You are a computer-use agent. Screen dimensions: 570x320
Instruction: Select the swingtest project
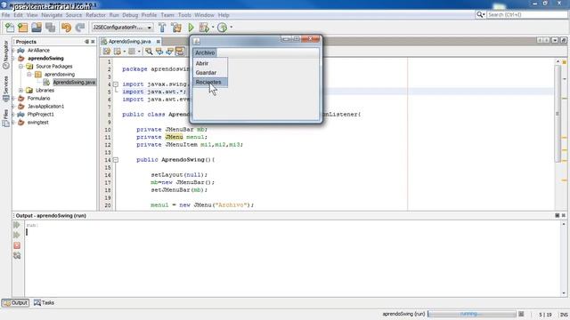click(37, 123)
